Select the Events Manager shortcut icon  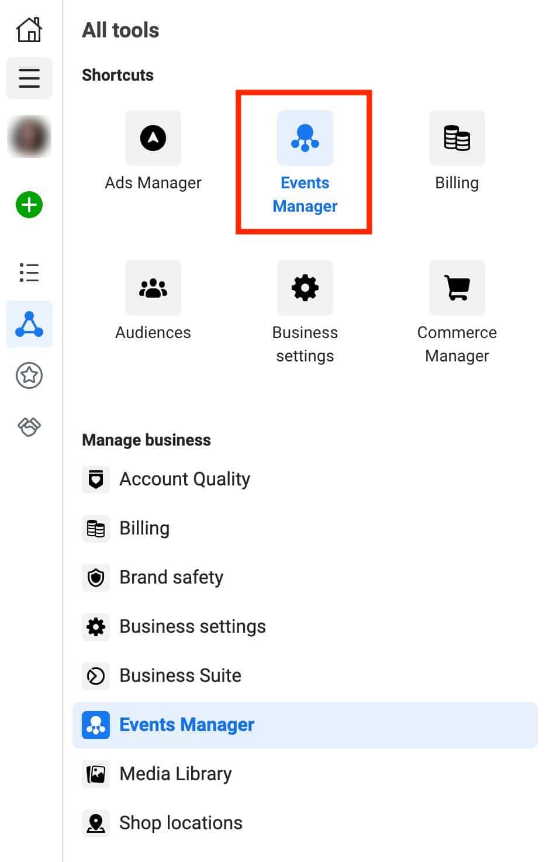305,138
